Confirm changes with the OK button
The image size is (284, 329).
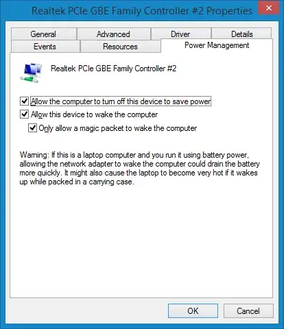coord(193,310)
